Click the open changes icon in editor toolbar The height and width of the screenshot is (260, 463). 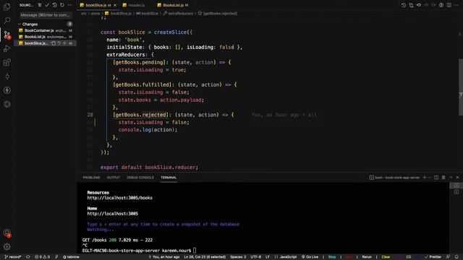[411, 5]
